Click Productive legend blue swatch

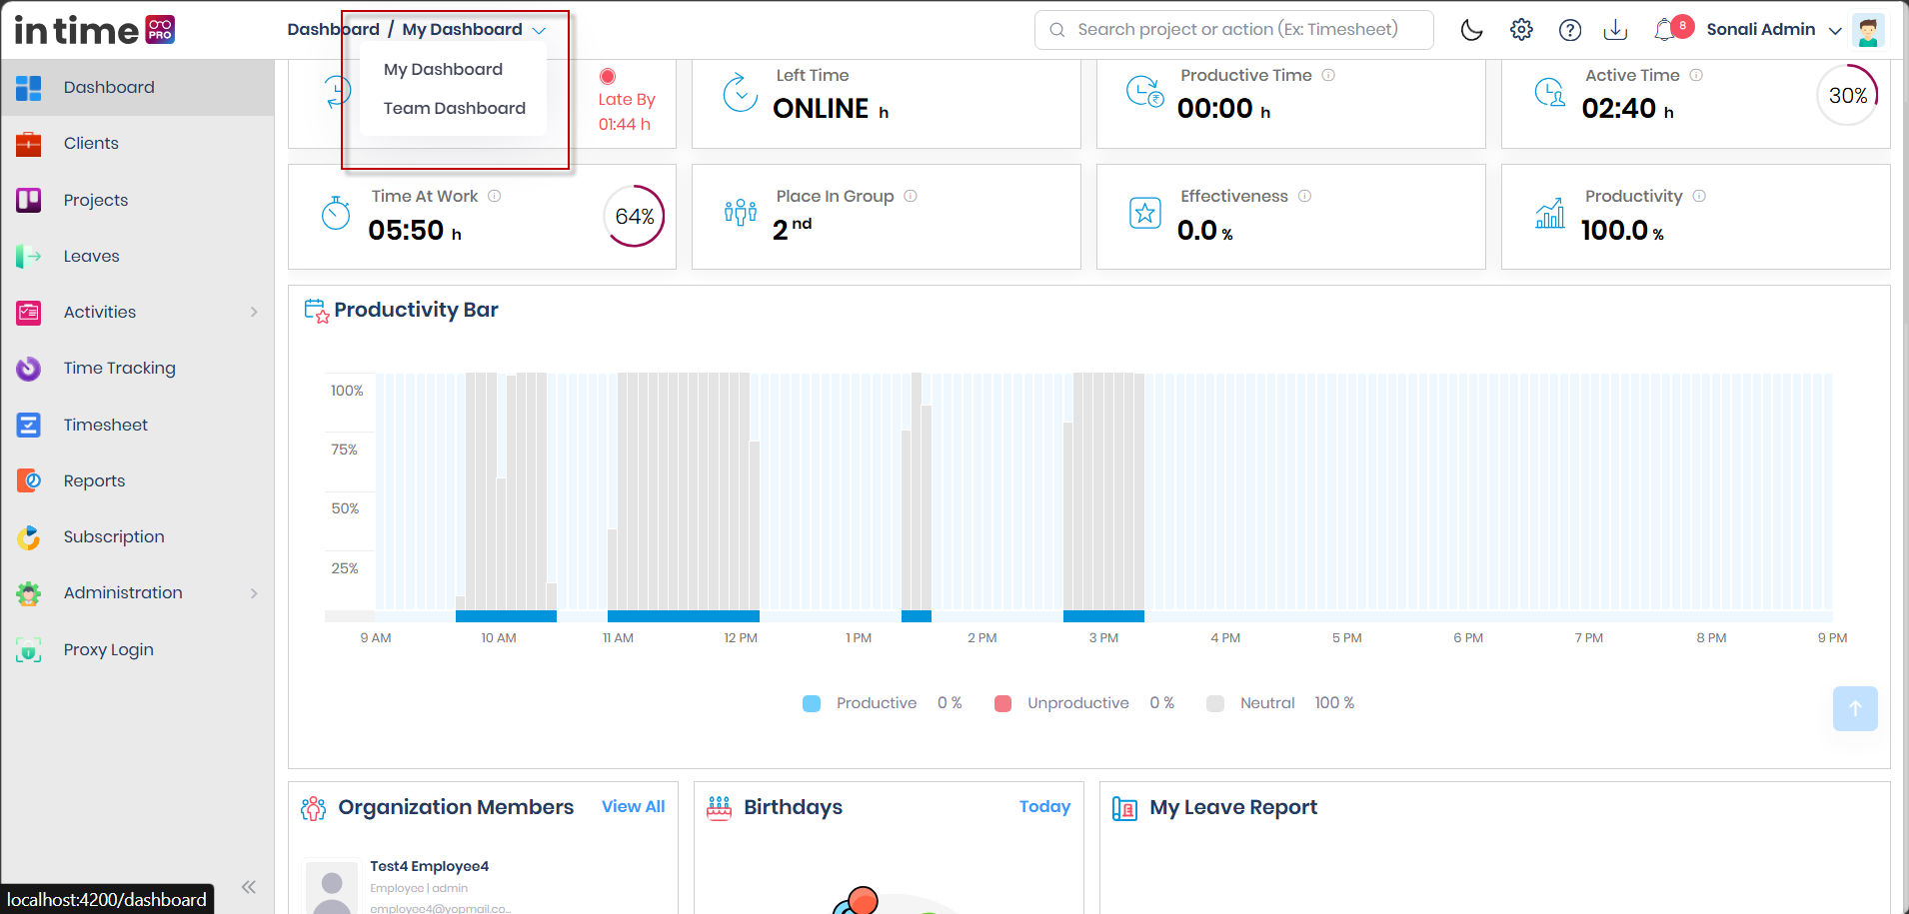tap(812, 703)
